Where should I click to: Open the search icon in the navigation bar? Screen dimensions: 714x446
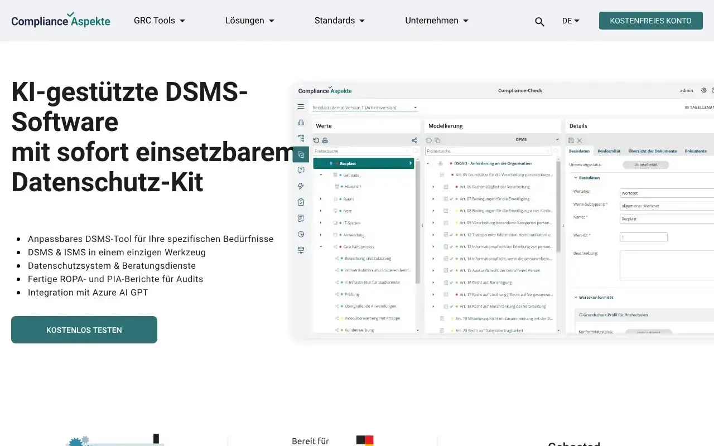[x=539, y=21]
